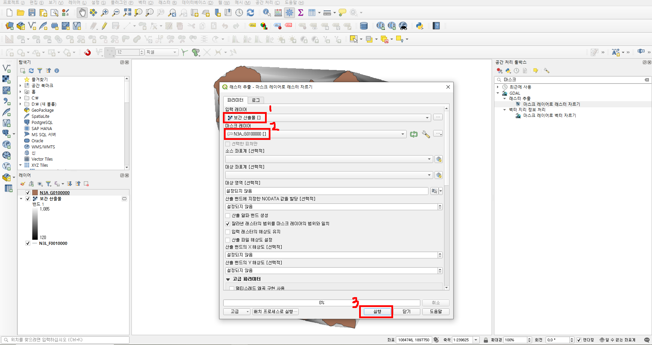Click the toolbox history clock icon
This screenshot has width=652, height=345.
pos(516,71)
